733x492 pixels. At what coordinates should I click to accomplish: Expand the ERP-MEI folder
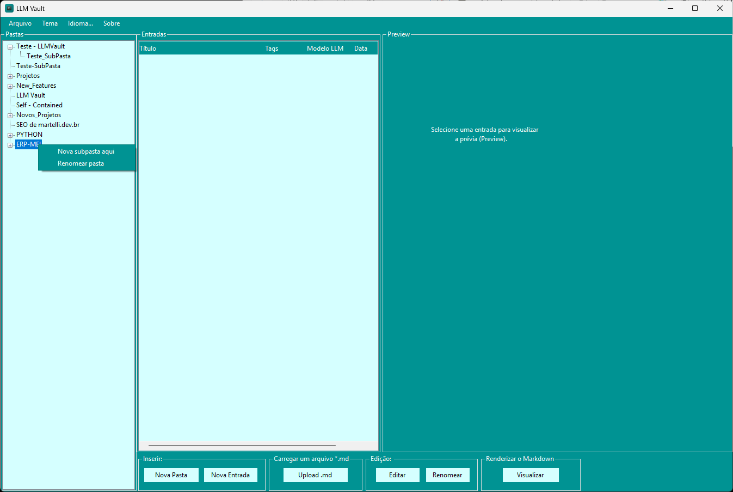click(x=10, y=145)
